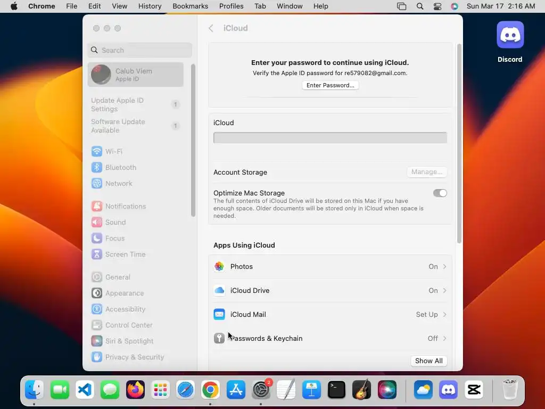The image size is (545, 409).
Task: Open the Tab menu
Action: pos(260,6)
